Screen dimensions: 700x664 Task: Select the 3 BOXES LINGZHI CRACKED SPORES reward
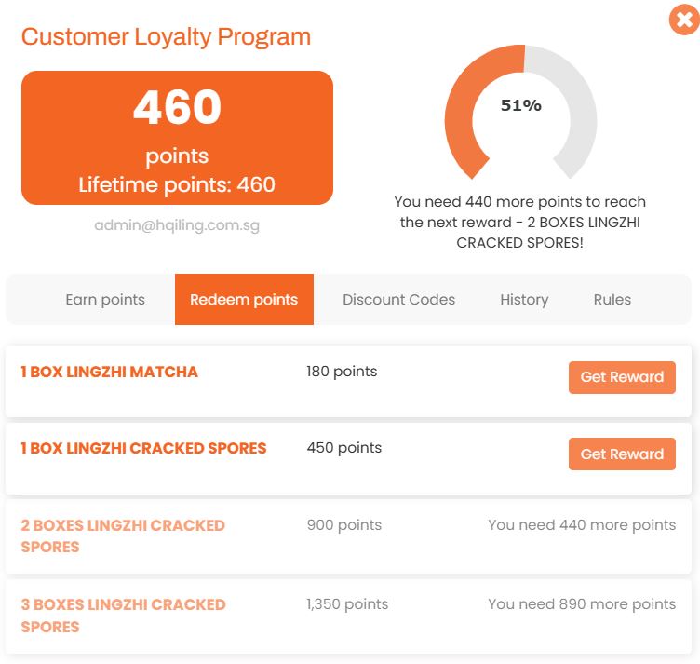pyautogui.click(x=123, y=615)
